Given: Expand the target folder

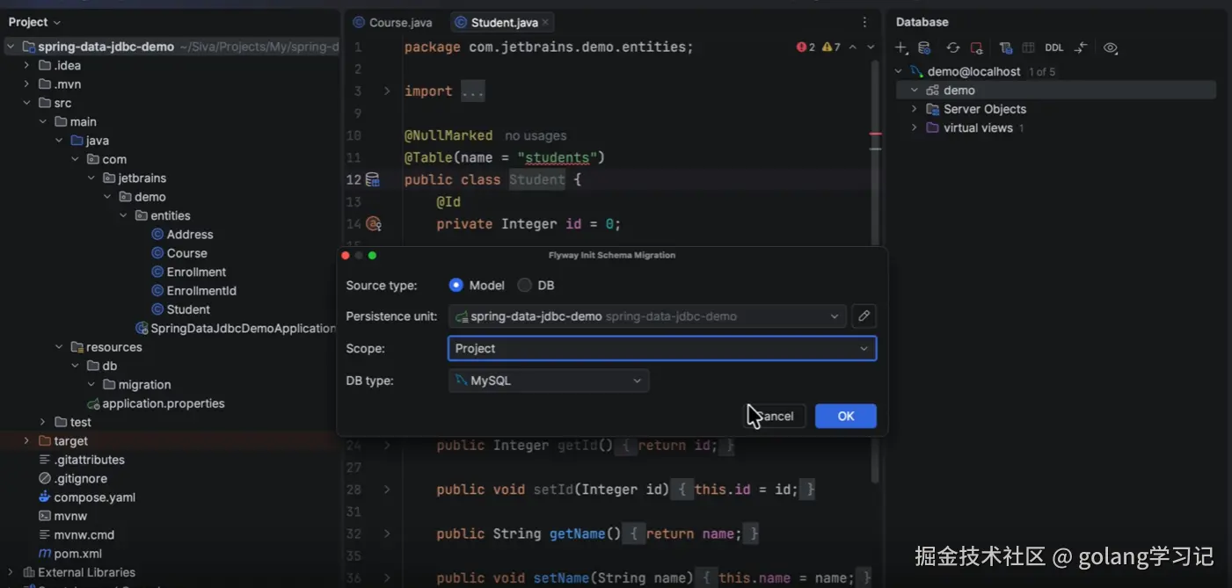Looking at the screenshot, I should [x=26, y=441].
